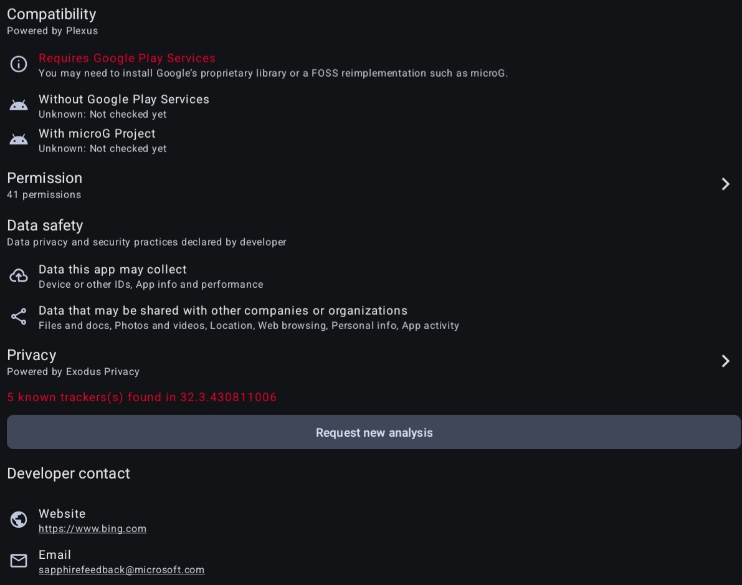
Task: Click the envelope icon next to Email
Action: (x=19, y=561)
